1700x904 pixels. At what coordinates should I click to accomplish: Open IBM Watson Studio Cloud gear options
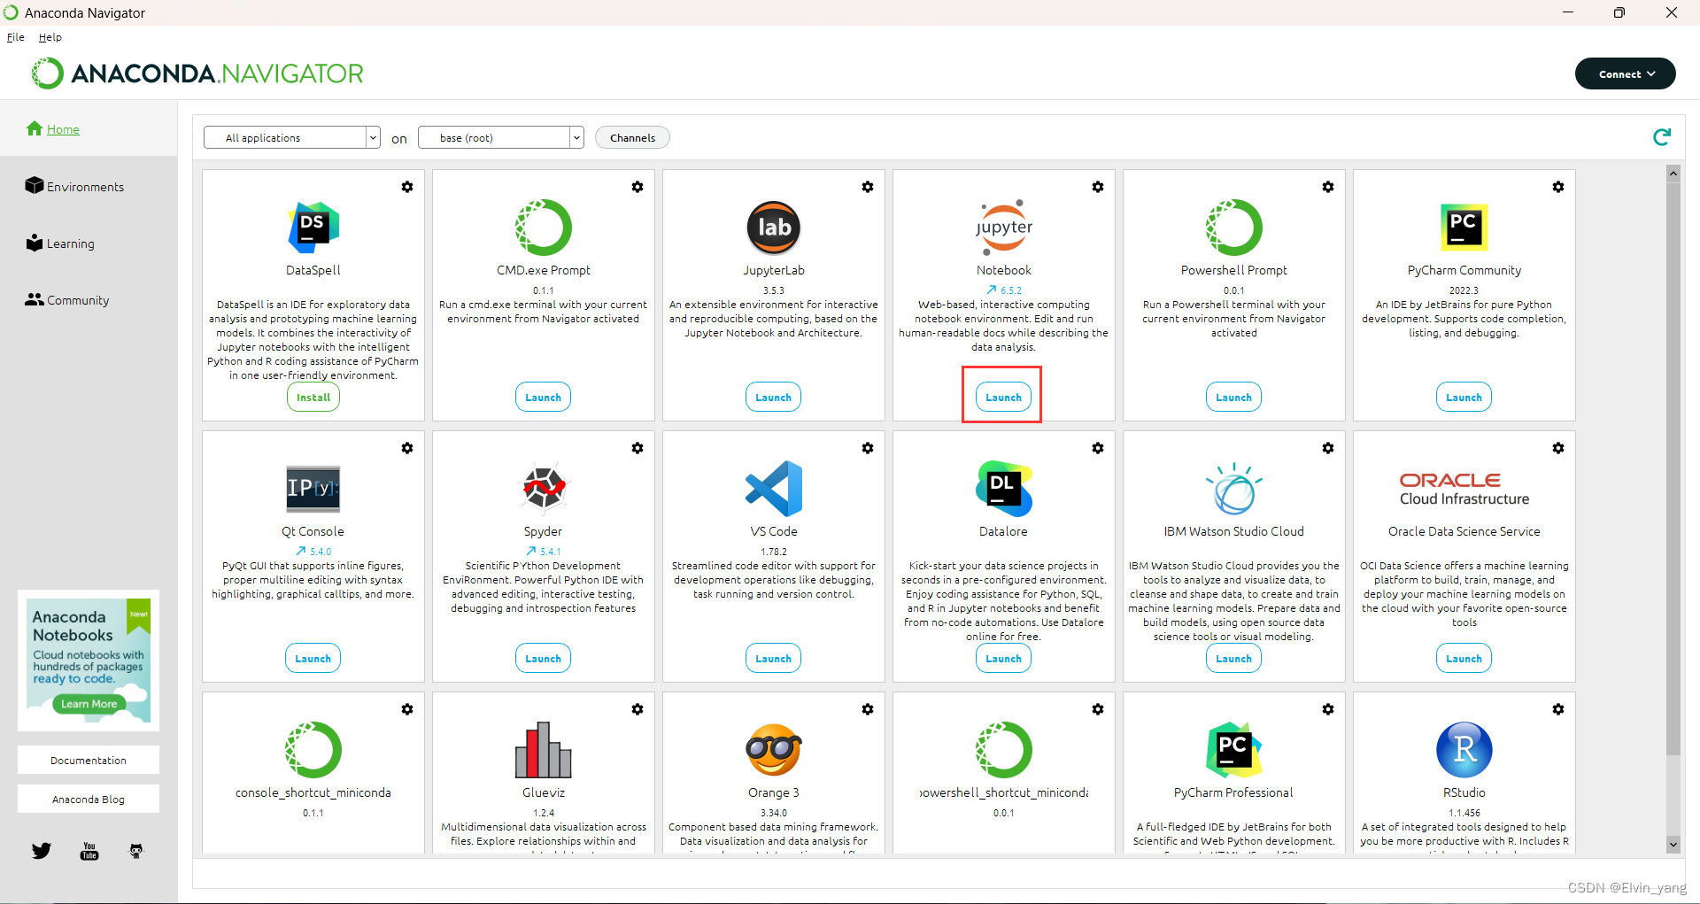pyautogui.click(x=1328, y=448)
